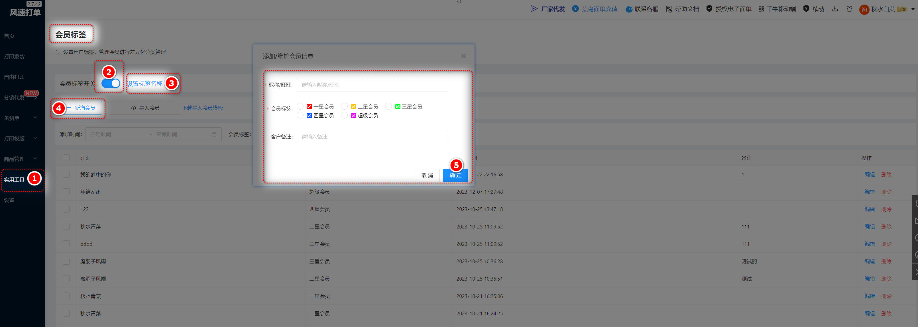The height and width of the screenshot is (327, 918).
Task: Check the 魔羽子风雨 row marked 测试的
Action: 66,261
